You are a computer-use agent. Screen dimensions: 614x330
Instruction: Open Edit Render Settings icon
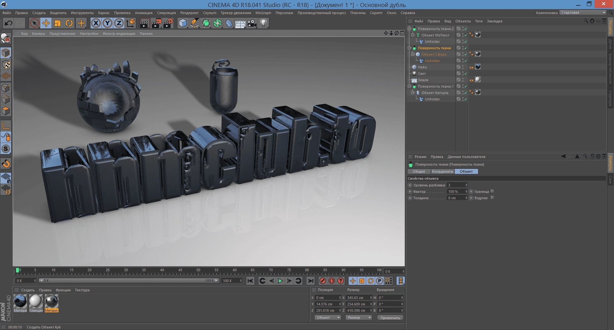[x=168, y=23]
